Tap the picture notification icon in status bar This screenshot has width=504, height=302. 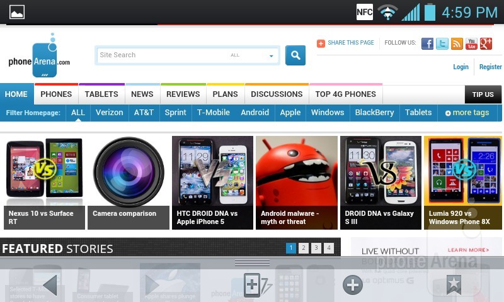pyautogui.click(x=17, y=13)
